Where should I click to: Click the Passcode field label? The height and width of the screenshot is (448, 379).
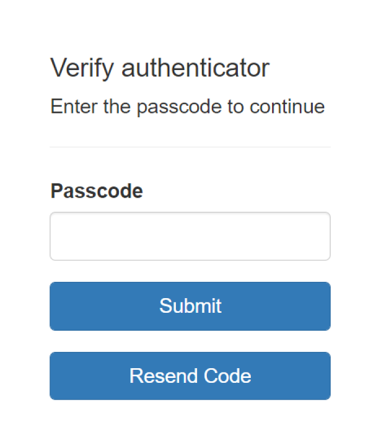[x=96, y=191]
